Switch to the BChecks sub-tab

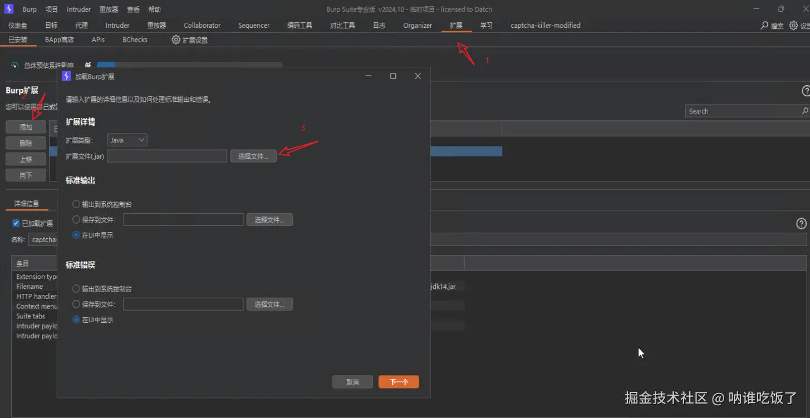click(x=135, y=40)
